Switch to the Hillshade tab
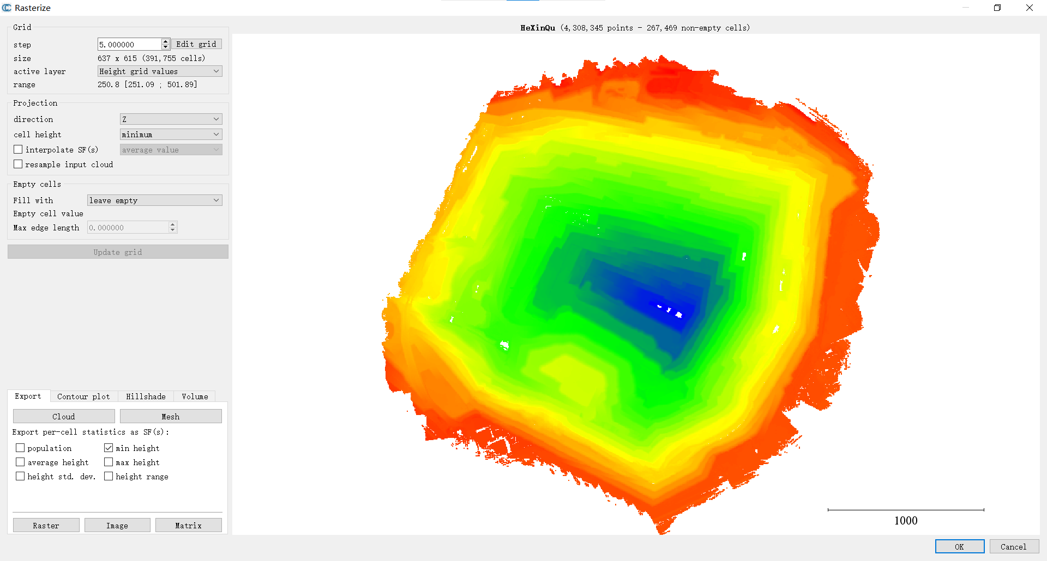Screen dimensions: 1047x561 click(146, 397)
